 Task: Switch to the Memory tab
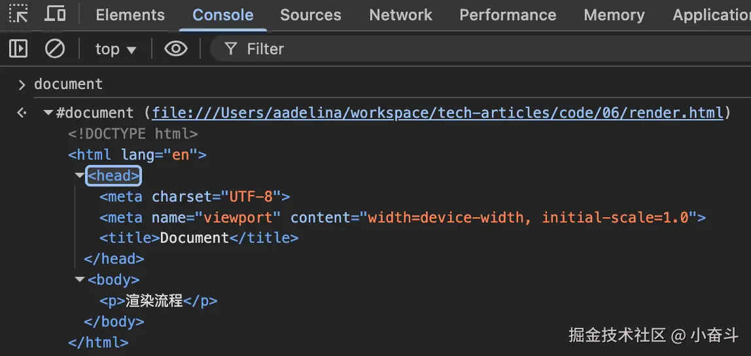pos(614,15)
